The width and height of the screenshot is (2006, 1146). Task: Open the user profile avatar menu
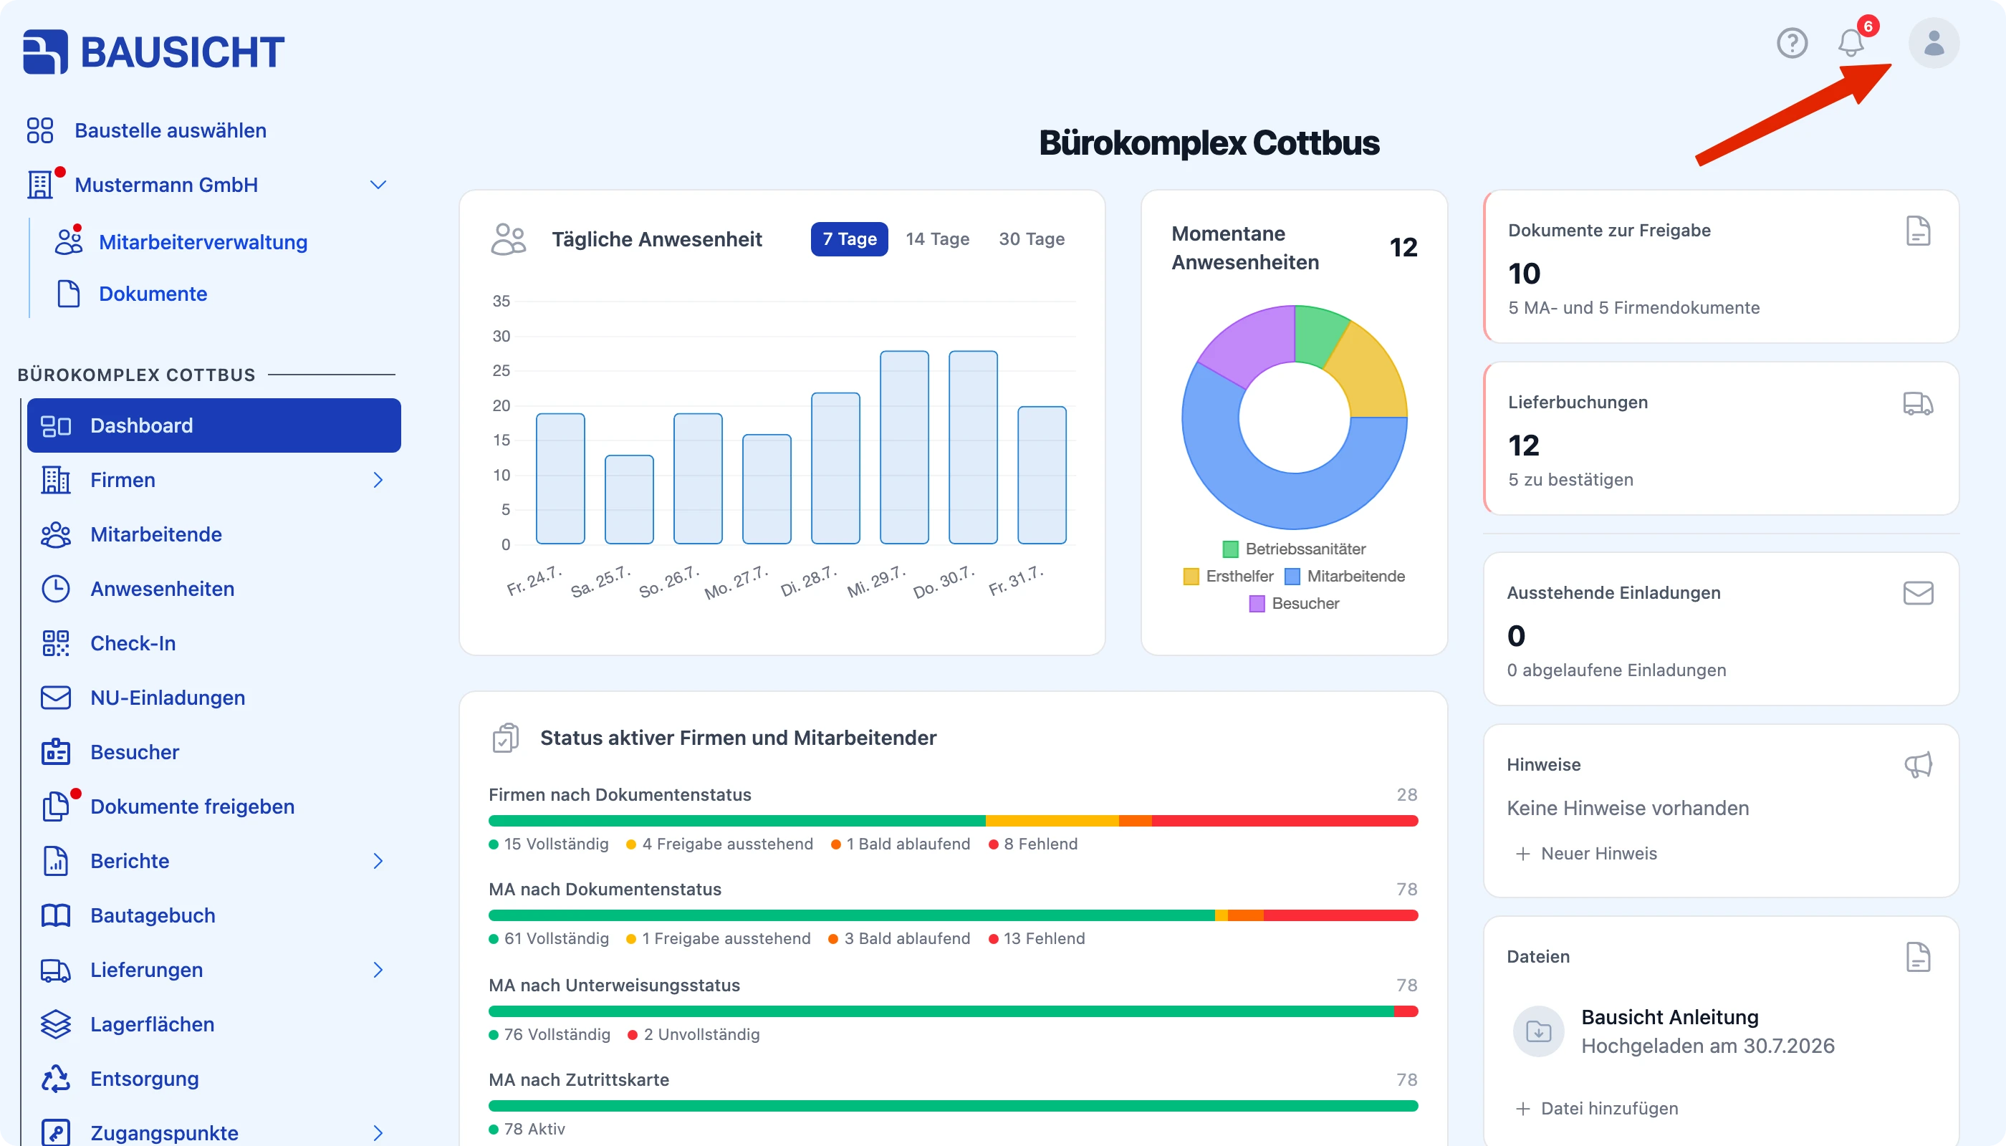(x=1934, y=42)
